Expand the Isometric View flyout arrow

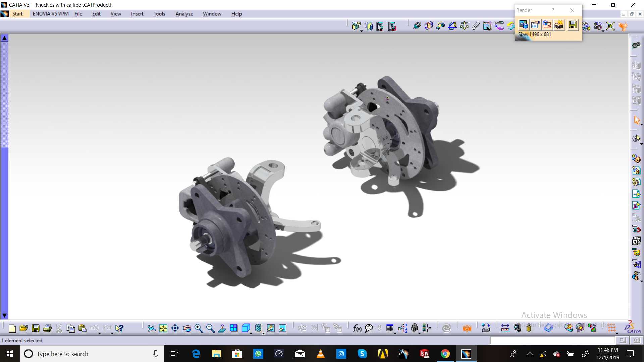pos(251,333)
